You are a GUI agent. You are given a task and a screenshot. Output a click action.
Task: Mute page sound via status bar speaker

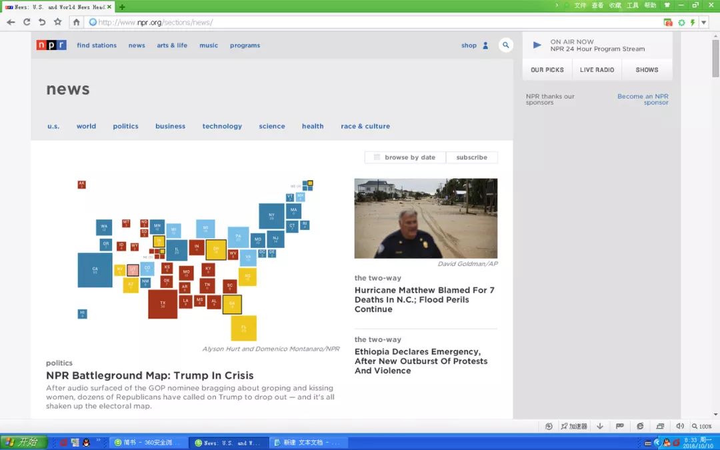(x=680, y=426)
